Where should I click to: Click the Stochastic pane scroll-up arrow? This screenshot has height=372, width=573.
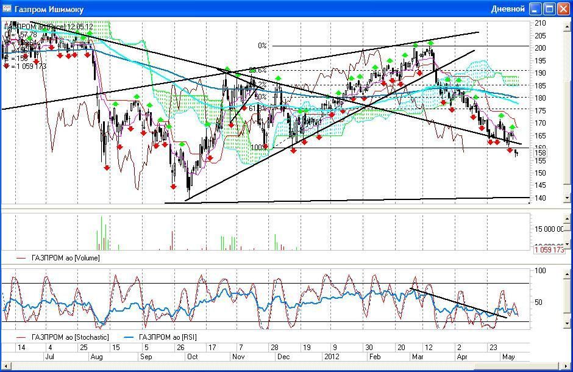tap(567, 273)
